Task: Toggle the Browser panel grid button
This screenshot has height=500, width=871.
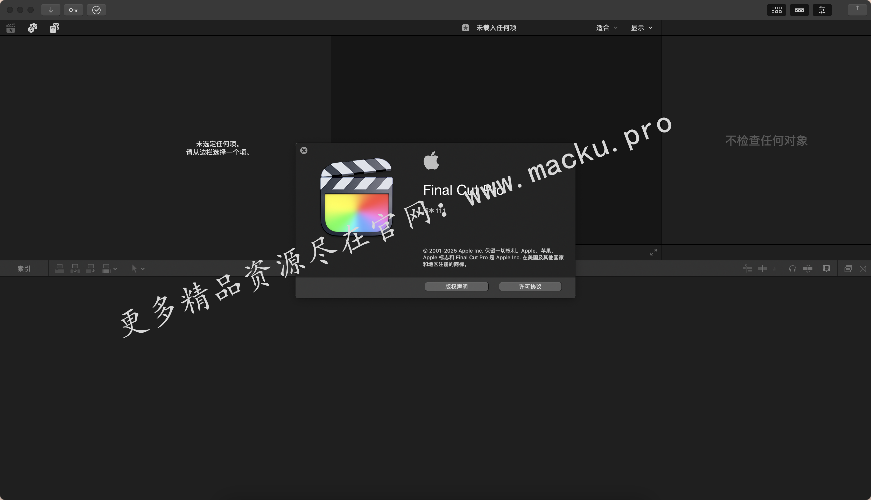Action: tap(777, 10)
